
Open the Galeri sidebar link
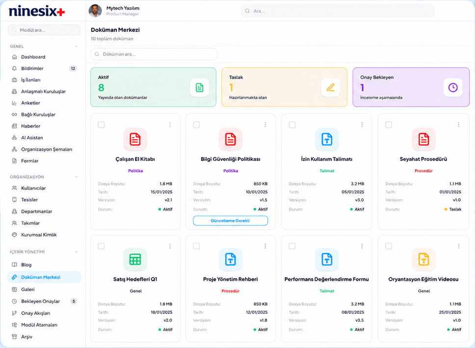coord(44,290)
